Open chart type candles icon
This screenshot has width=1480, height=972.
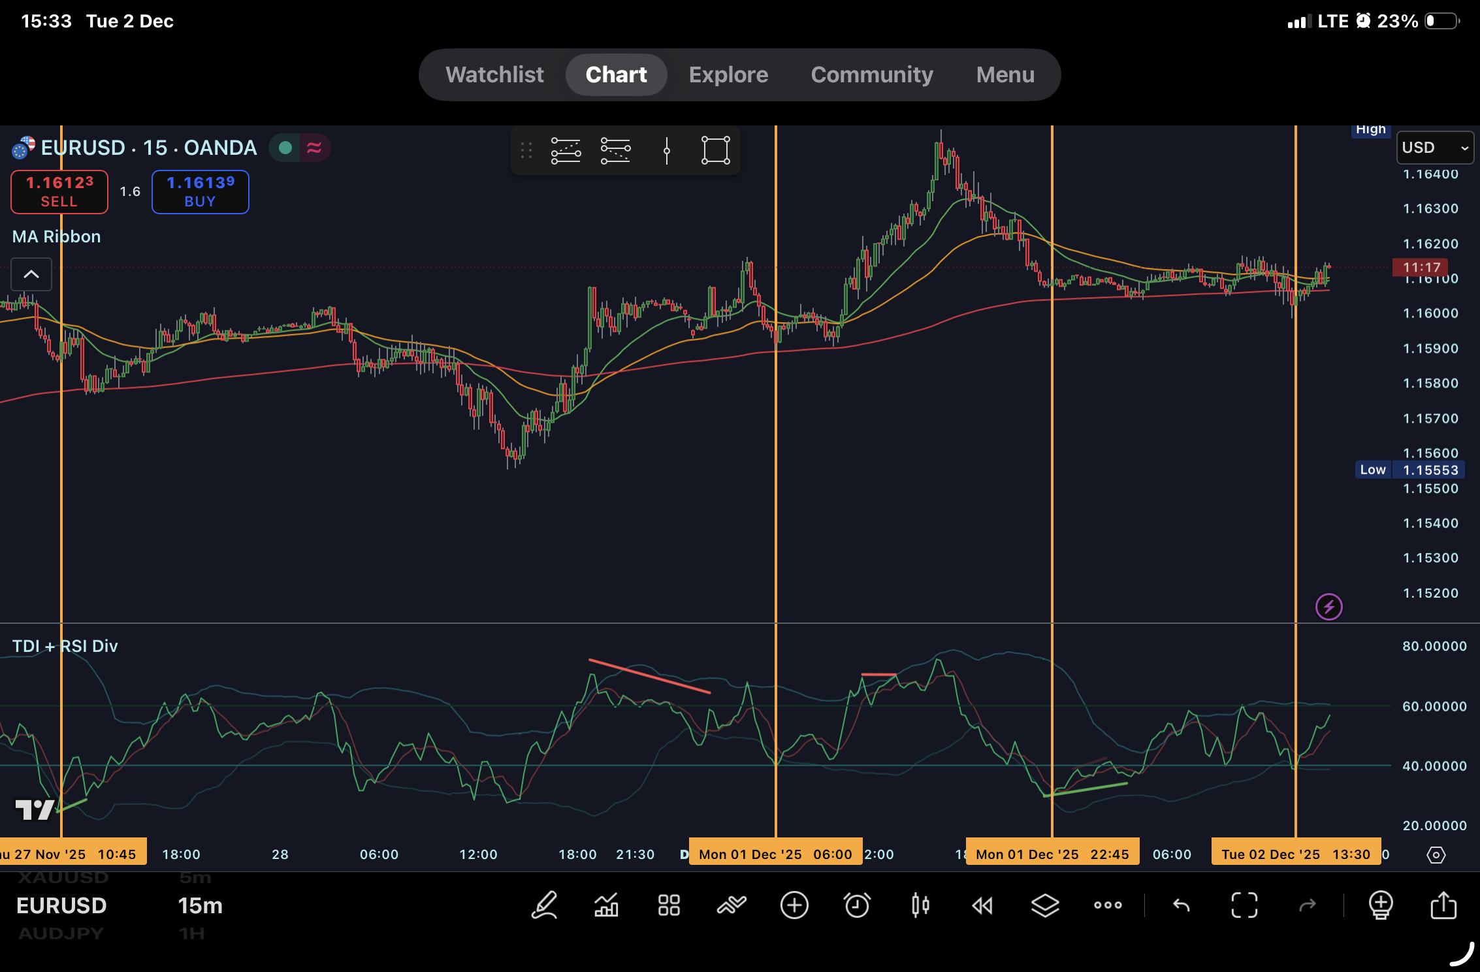click(920, 905)
